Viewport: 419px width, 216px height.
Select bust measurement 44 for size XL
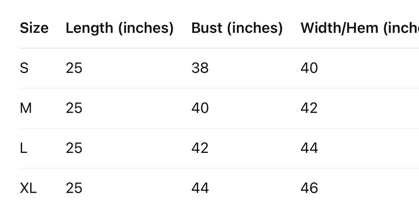point(200,188)
